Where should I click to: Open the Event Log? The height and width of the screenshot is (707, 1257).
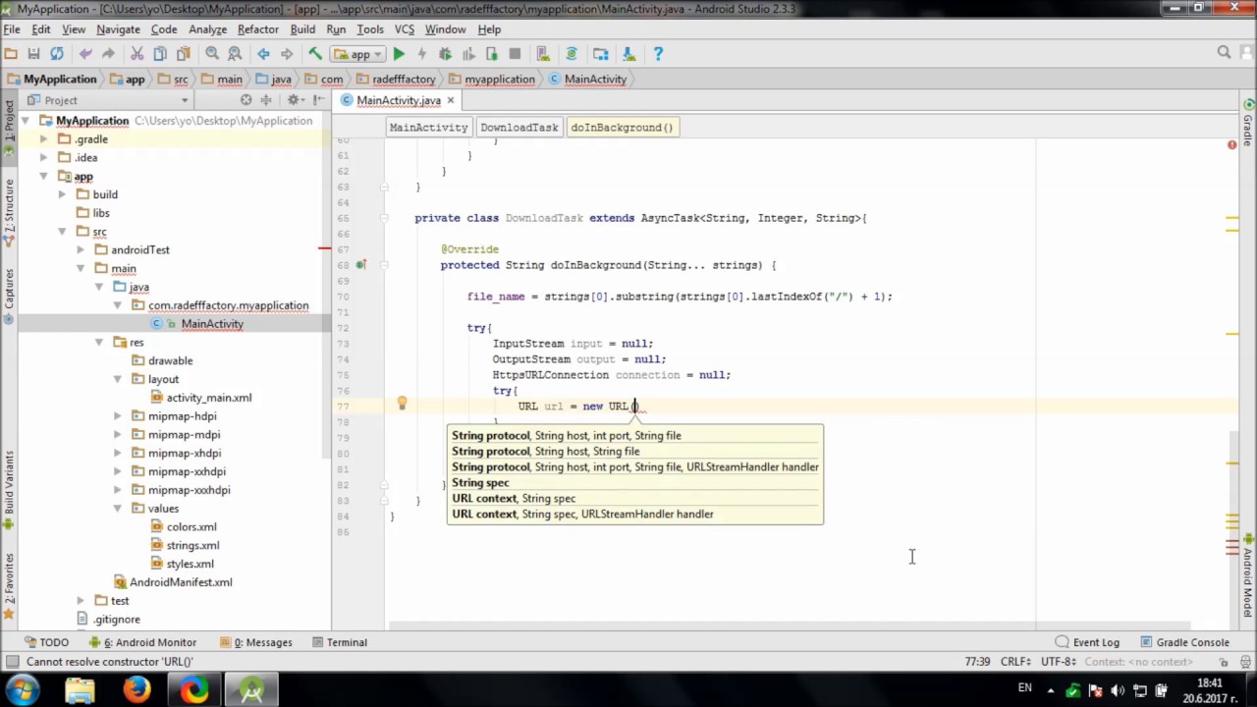point(1087,642)
